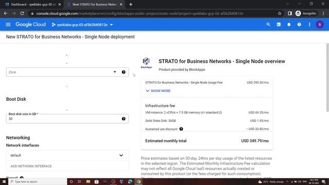Image resolution: width=329 pixels, height=185 pixels.
Task: Click the browser address bar URL
Action: pos(139,13)
